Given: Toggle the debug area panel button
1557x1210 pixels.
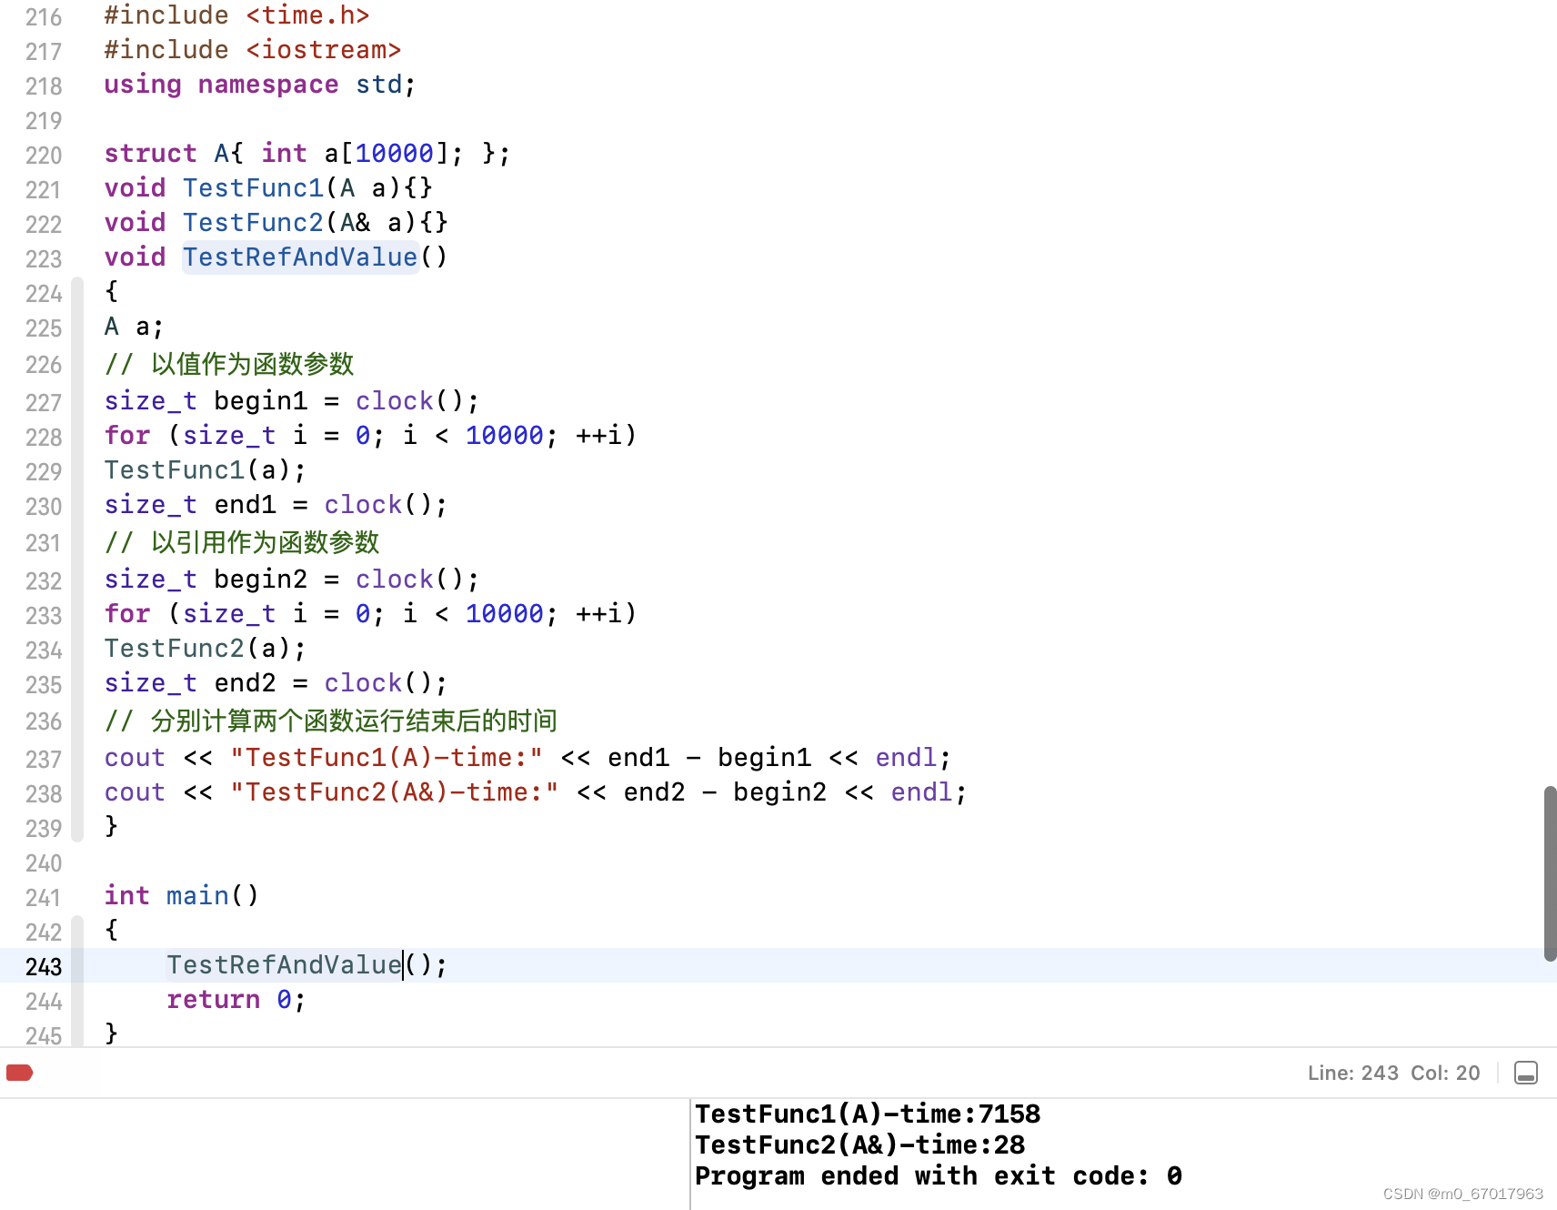Looking at the screenshot, I should coord(1526,1073).
